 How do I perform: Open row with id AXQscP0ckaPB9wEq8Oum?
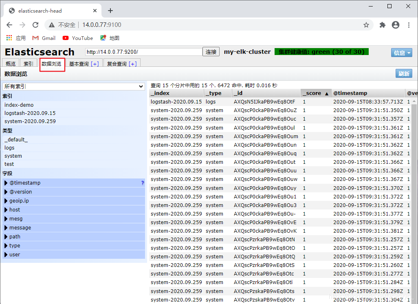(x=266, y=136)
